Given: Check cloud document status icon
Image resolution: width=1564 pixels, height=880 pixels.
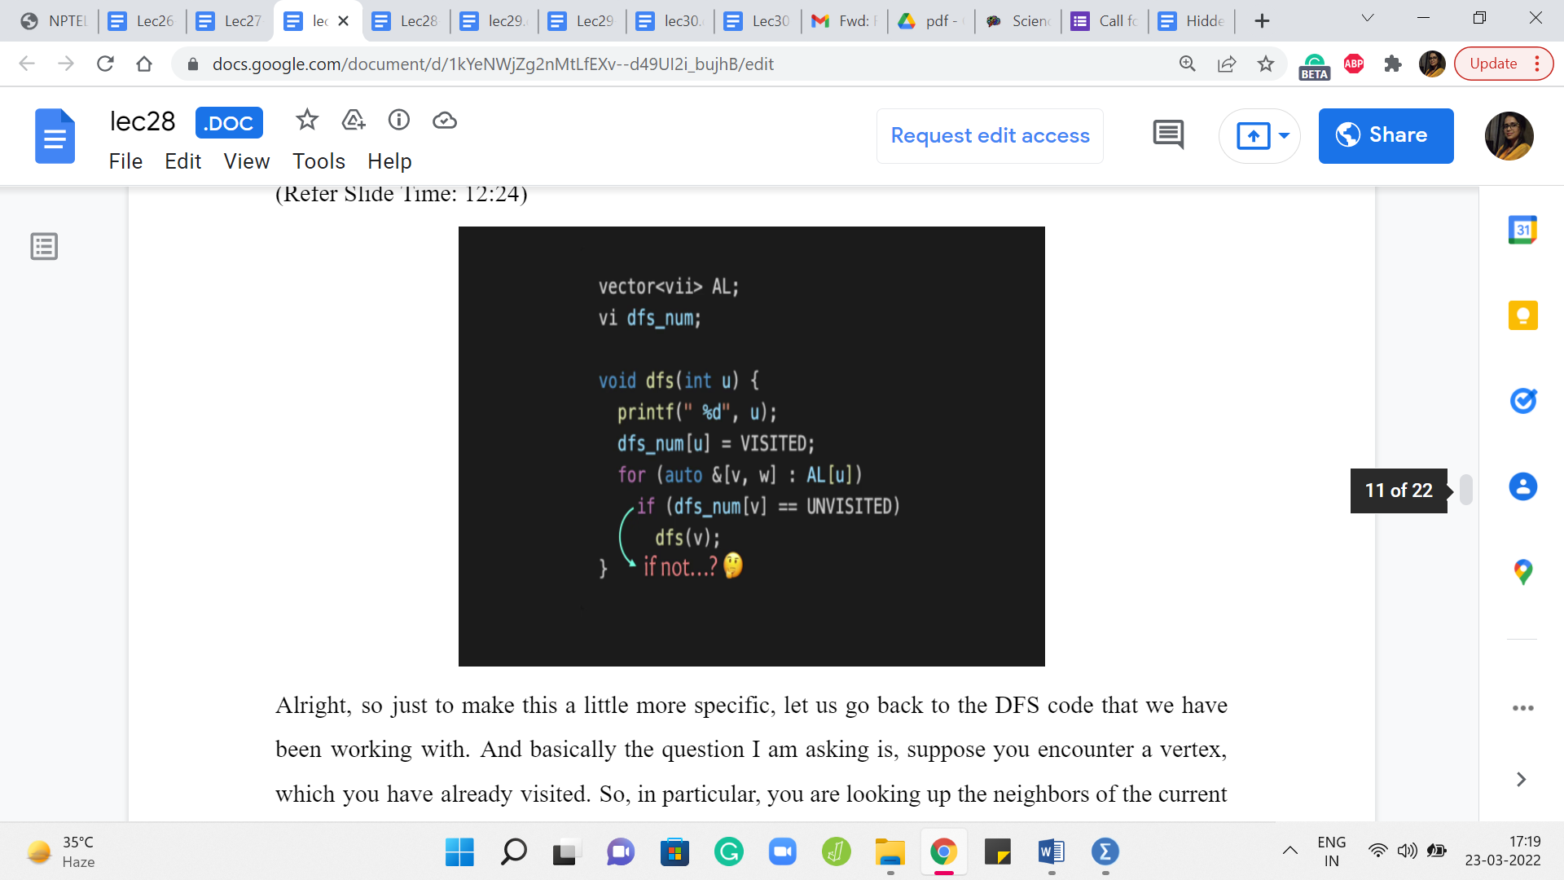Looking at the screenshot, I should click(444, 121).
